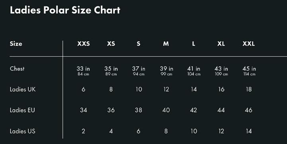Select the XL size column header
Viewport: 287px width, 144px height.
coord(221,44)
